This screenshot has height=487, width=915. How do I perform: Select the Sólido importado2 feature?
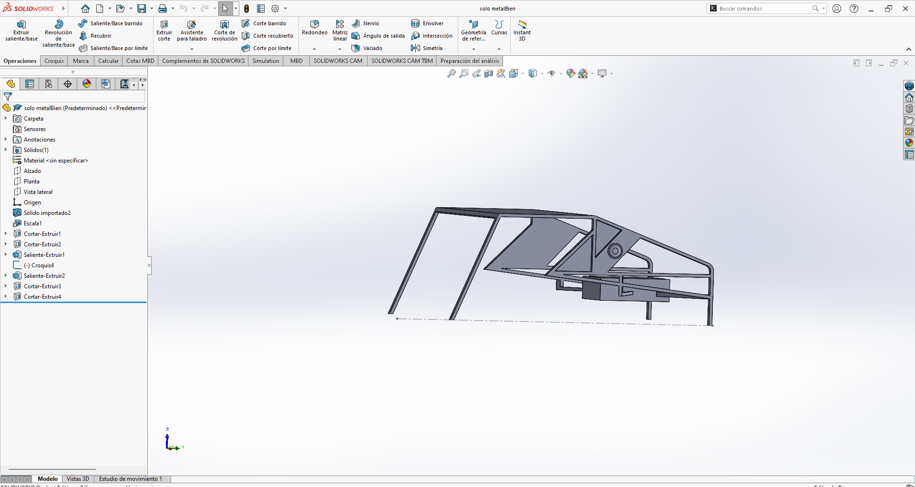click(x=42, y=213)
